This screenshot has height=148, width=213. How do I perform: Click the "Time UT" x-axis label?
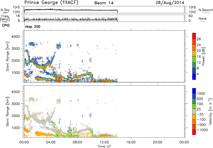(104, 146)
